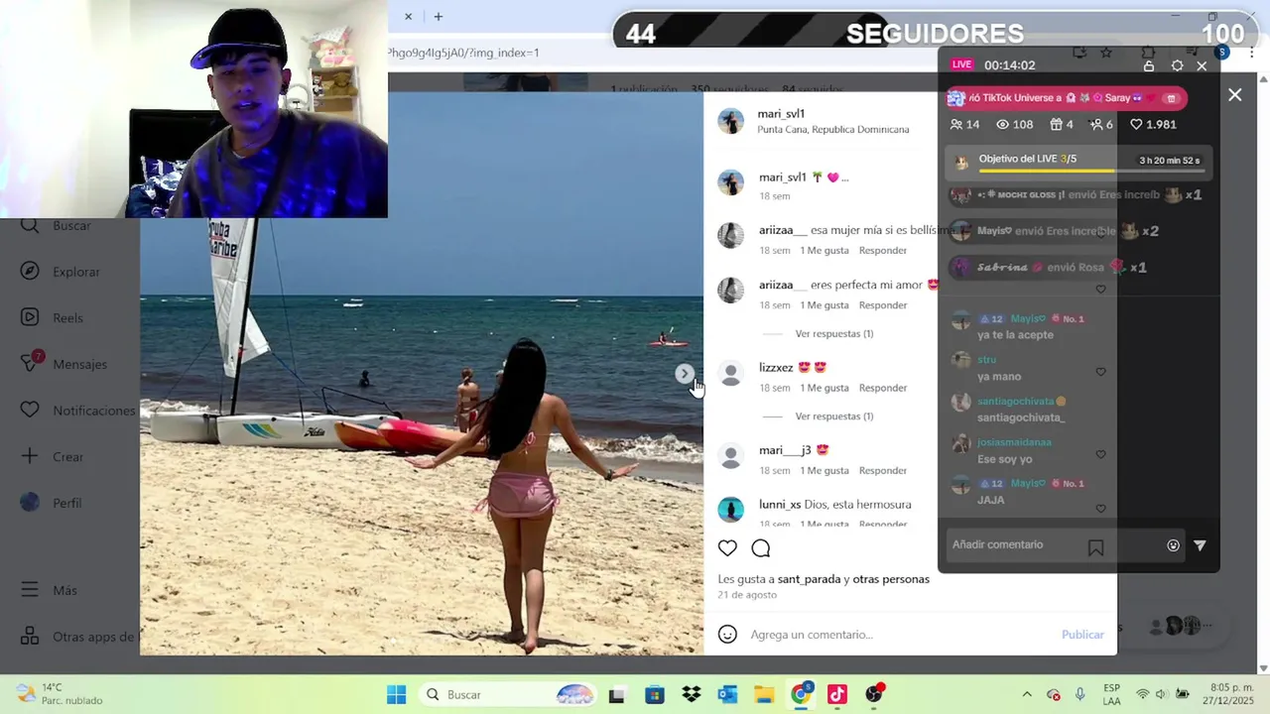Click the Objetivo del LIVE progress bar
The image size is (1270, 714).
(x=1091, y=172)
